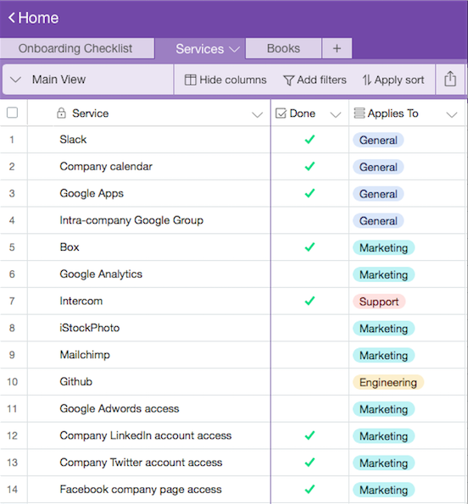Image resolution: width=468 pixels, height=504 pixels.
Task: Click General tag in Company calendar row
Action: (378, 167)
